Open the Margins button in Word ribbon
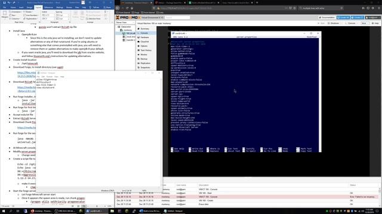This screenshot has width=382, height=214. tap(5, 14)
